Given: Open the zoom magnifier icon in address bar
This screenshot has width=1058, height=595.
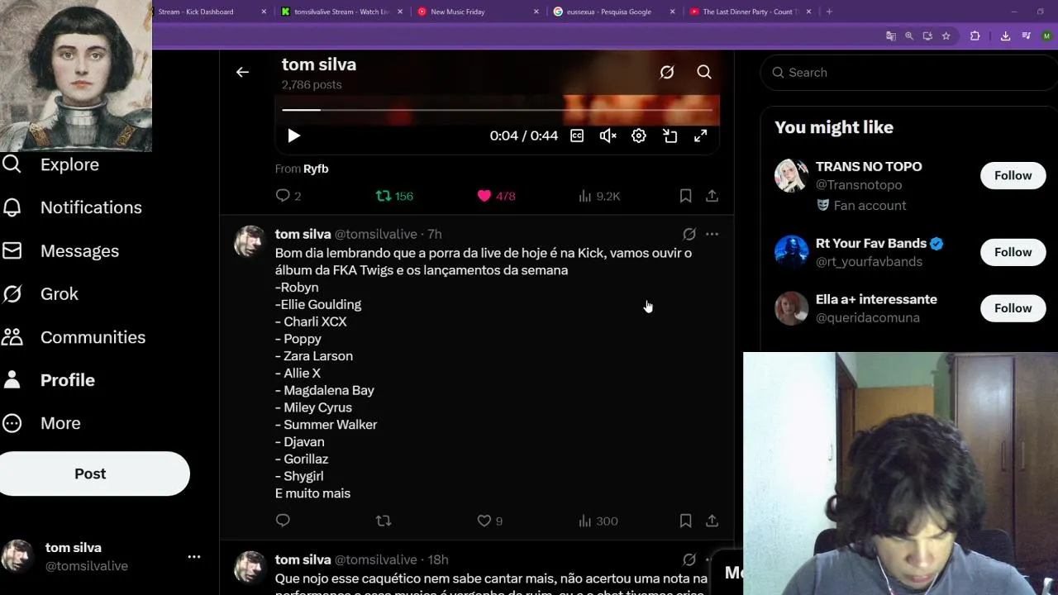Looking at the screenshot, I should pos(909,36).
